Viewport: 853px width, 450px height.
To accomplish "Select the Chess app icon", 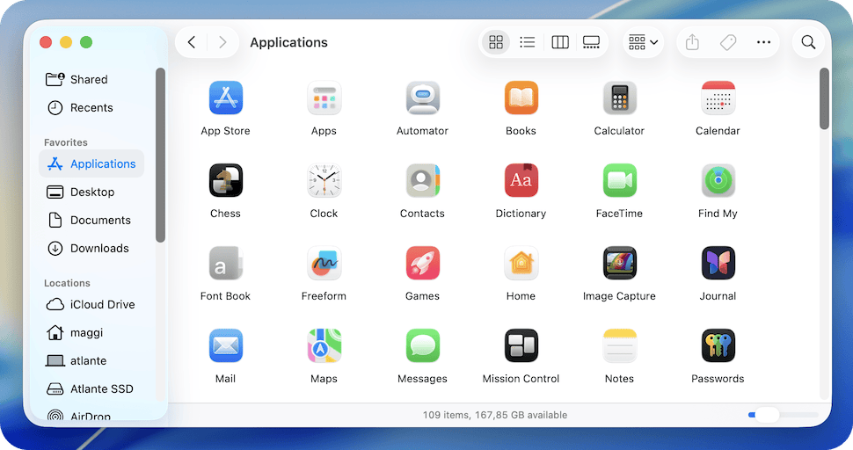I will tap(226, 181).
